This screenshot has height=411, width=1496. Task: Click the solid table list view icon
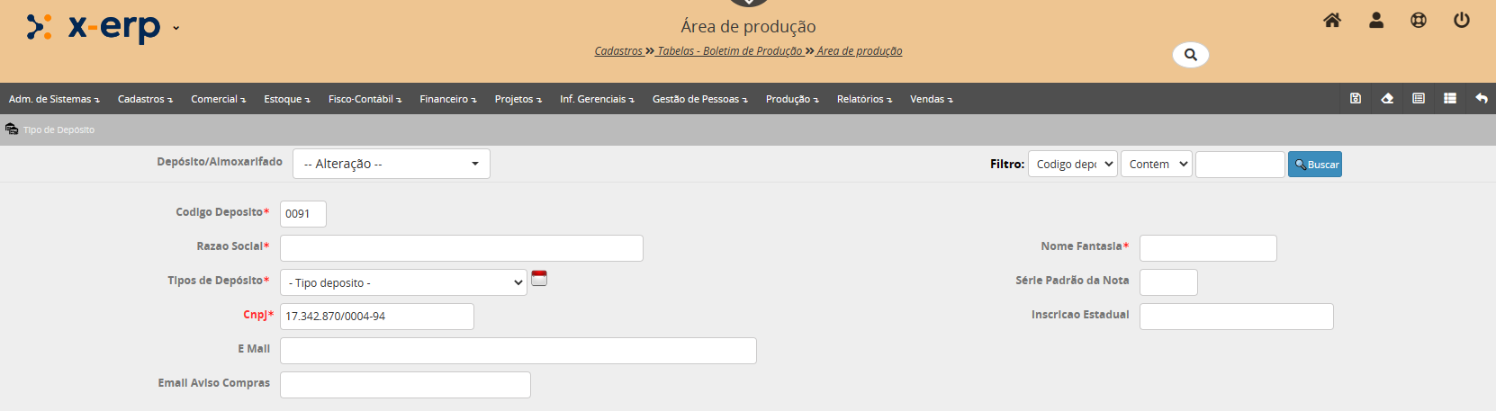pos(1450,98)
